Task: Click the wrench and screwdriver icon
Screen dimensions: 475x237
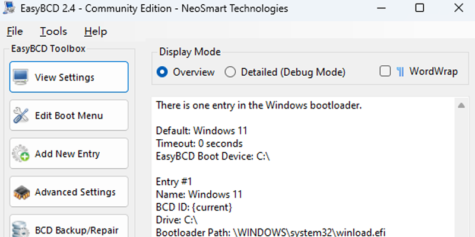Action: pos(21,115)
